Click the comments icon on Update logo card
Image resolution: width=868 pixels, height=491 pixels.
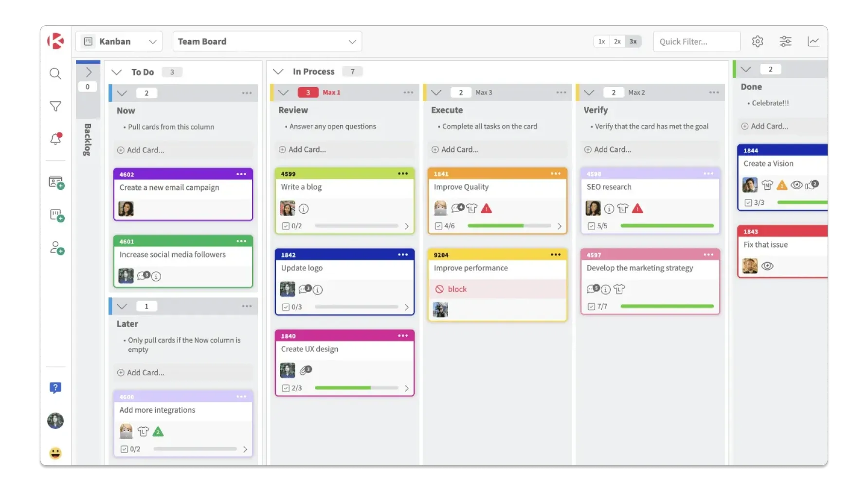point(305,289)
